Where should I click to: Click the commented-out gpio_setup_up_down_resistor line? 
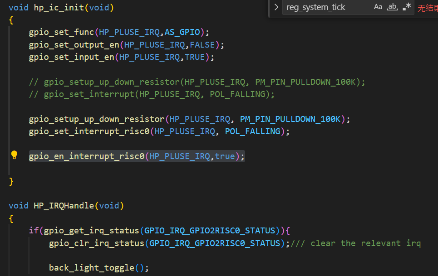click(x=197, y=82)
